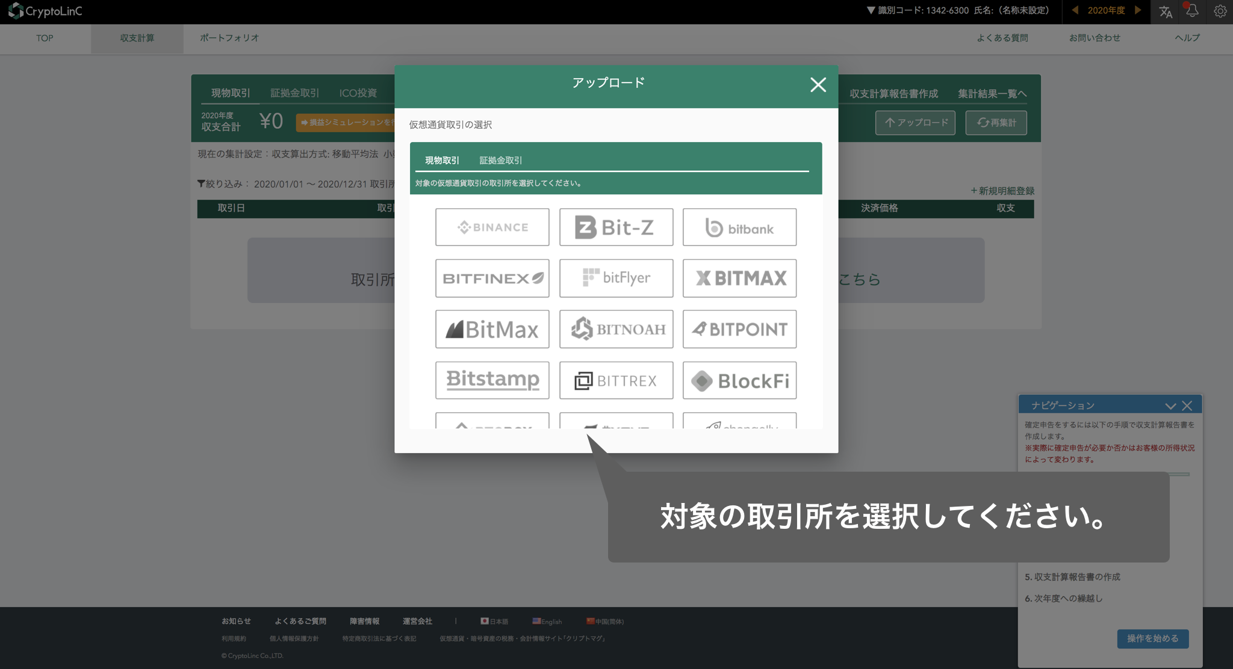This screenshot has width=1233, height=669.
Task: Open お知らせ footer link
Action: [236, 621]
